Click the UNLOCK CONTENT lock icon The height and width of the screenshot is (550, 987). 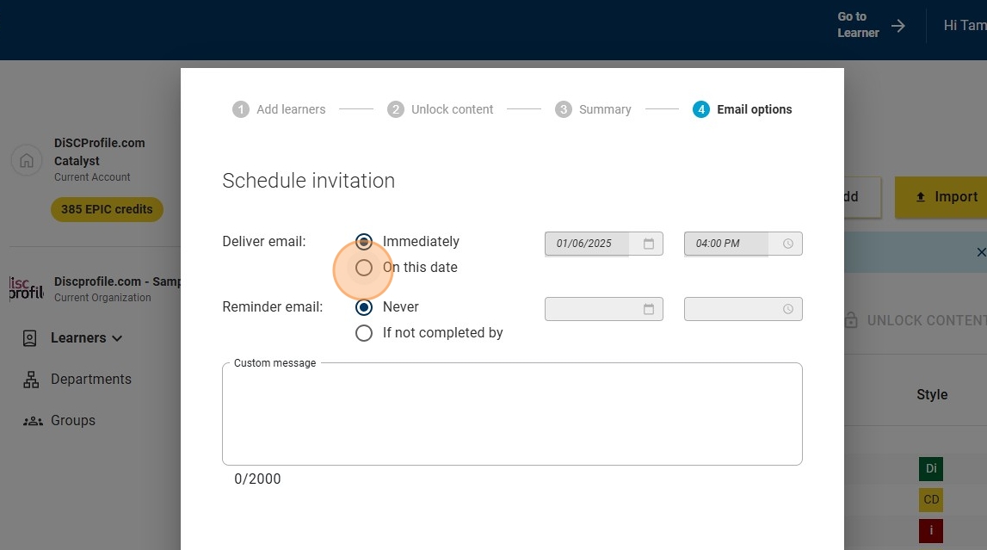coord(851,320)
